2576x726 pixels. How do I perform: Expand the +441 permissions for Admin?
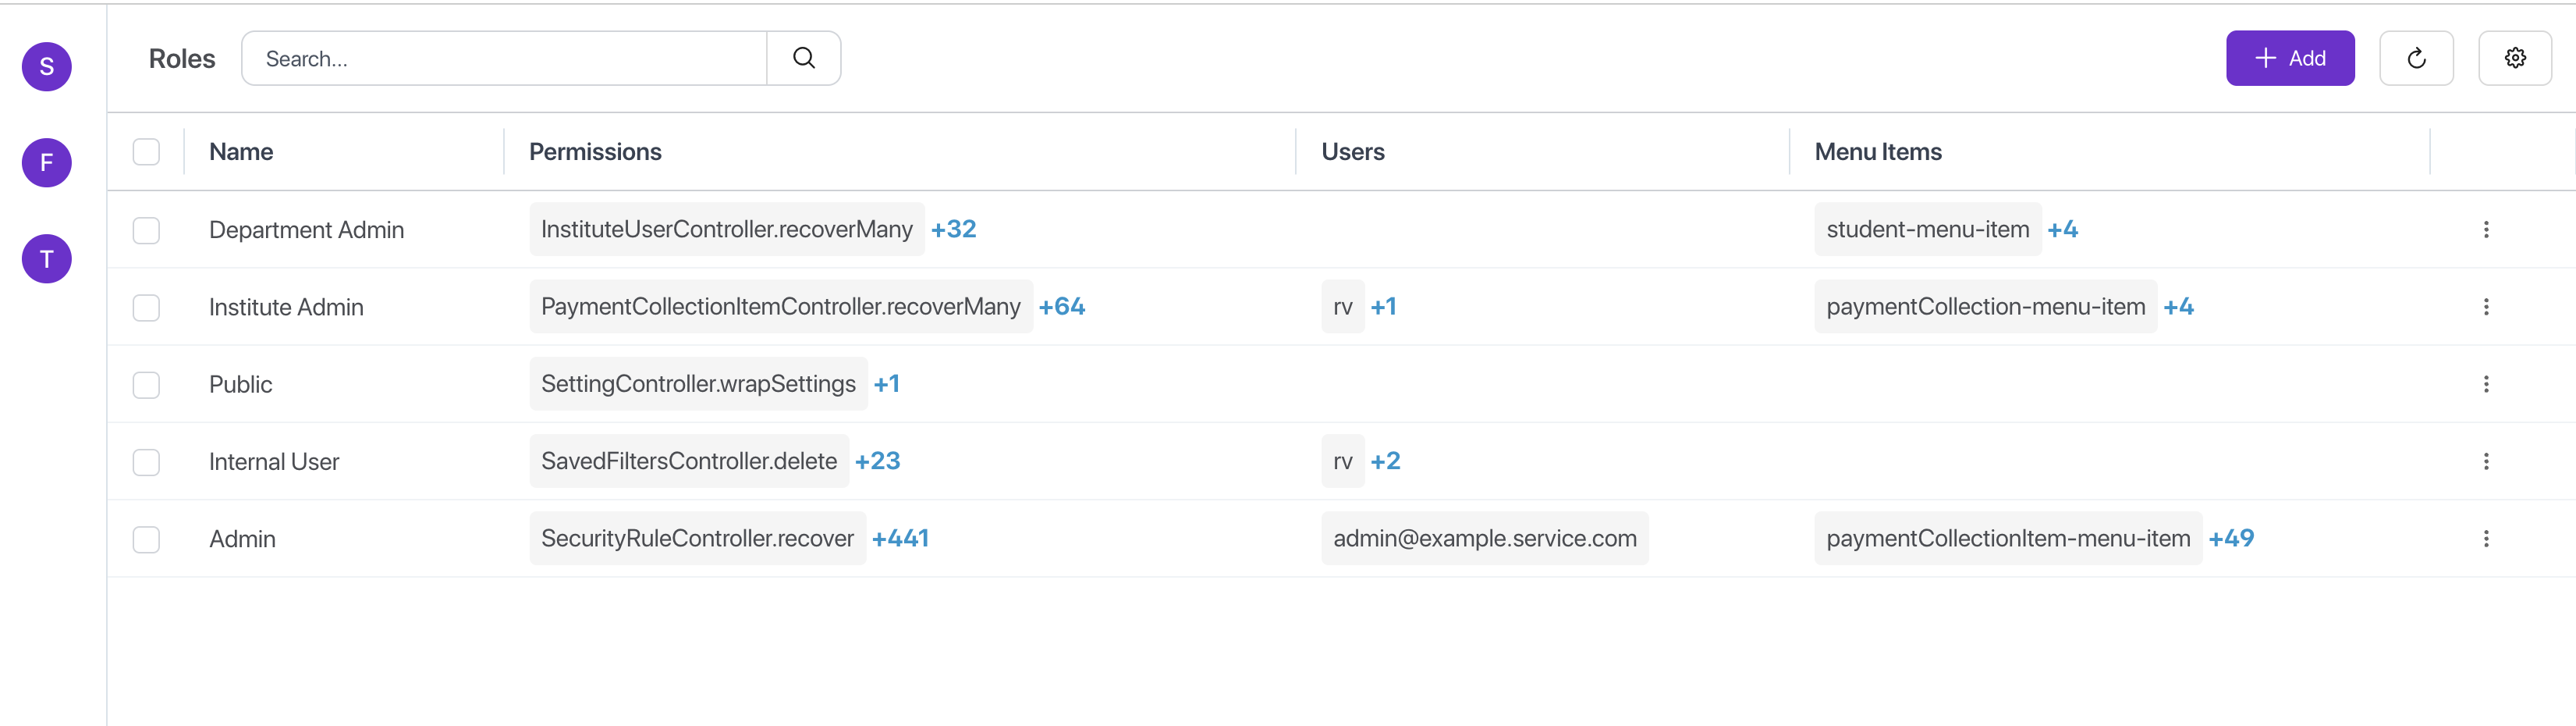pyautogui.click(x=900, y=538)
